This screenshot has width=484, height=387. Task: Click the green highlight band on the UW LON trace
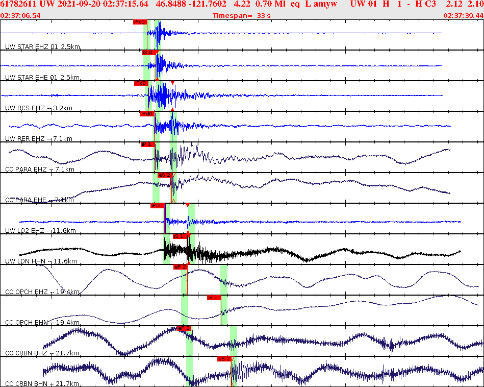tap(167, 250)
